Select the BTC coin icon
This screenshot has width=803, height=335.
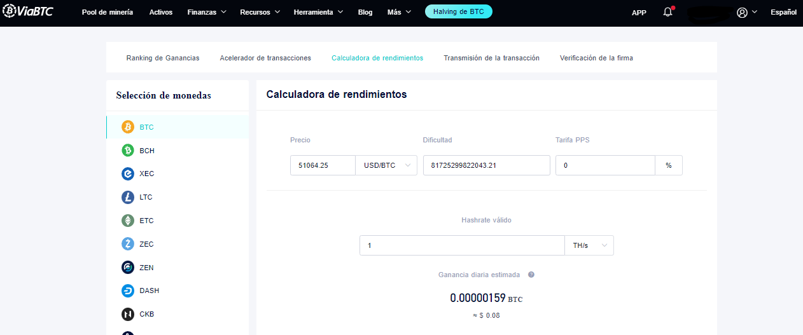(x=128, y=127)
